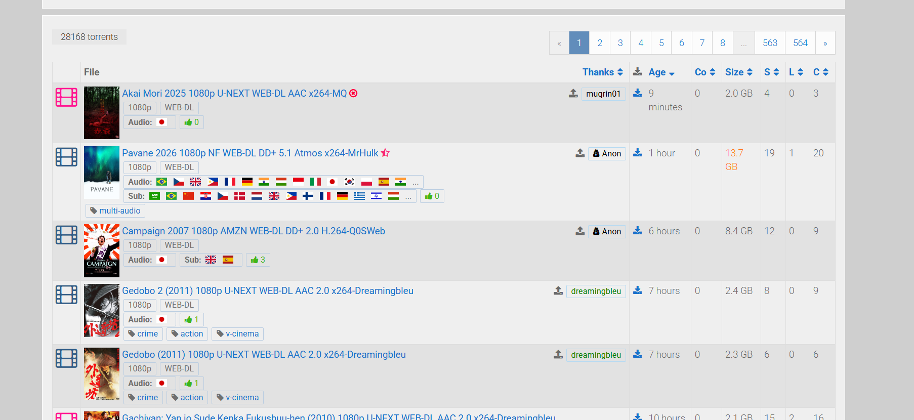
Task: Click the film category icon for Pavane 2026
Action: pyautogui.click(x=66, y=157)
